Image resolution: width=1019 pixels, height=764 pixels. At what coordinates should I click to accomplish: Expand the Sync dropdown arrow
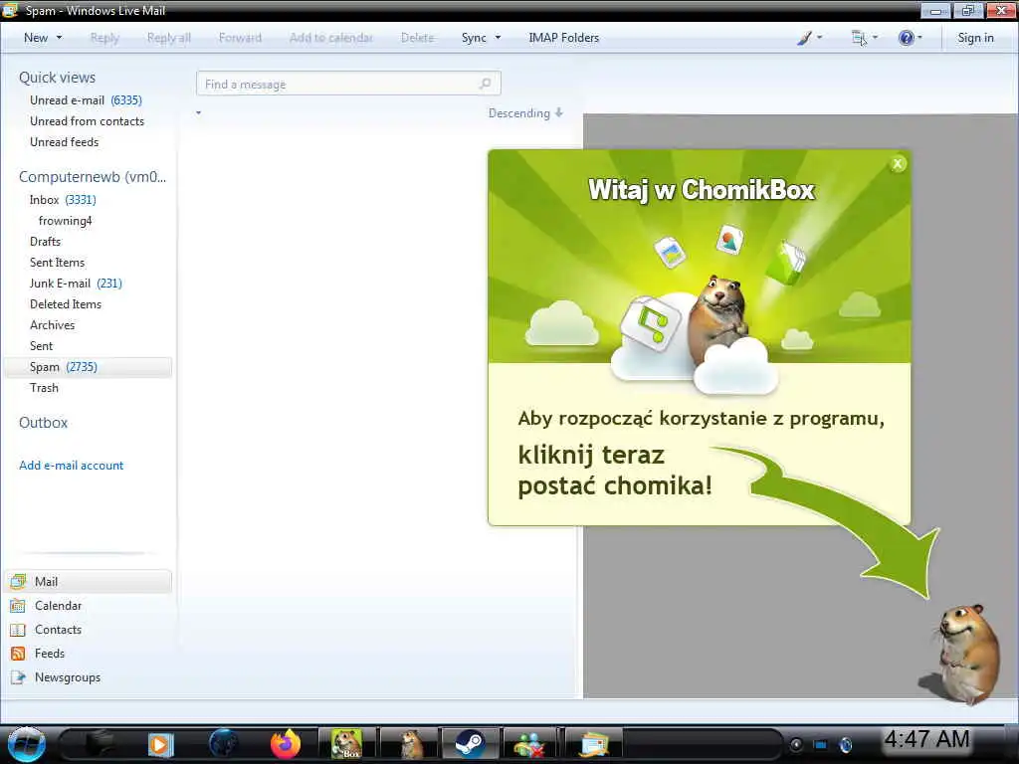pyautogui.click(x=498, y=38)
